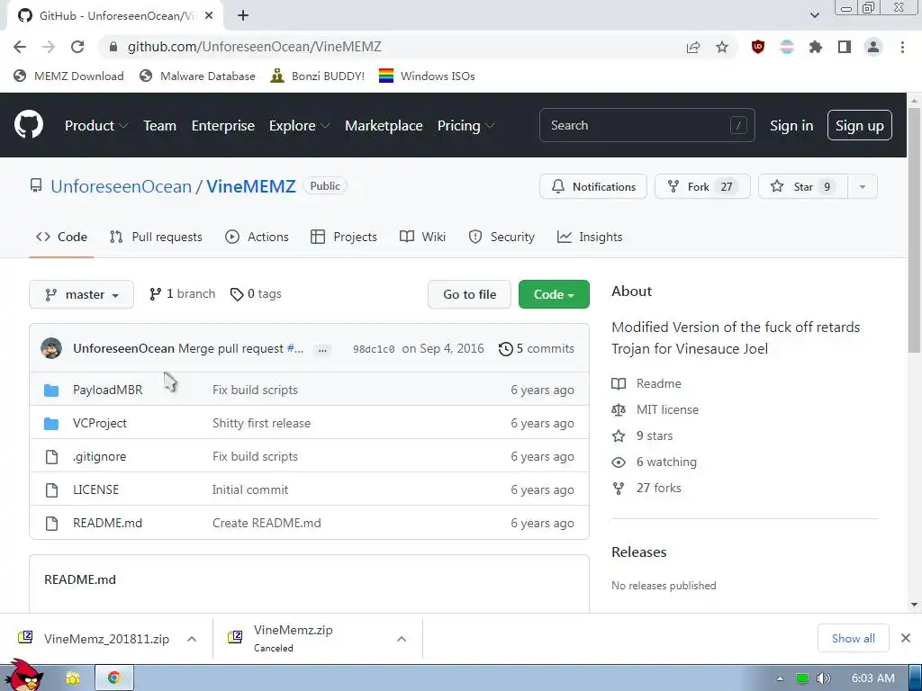The image size is (922, 691).
Task: Expand VineMemz_201811.zip download options chevron
Action: coord(192,639)
